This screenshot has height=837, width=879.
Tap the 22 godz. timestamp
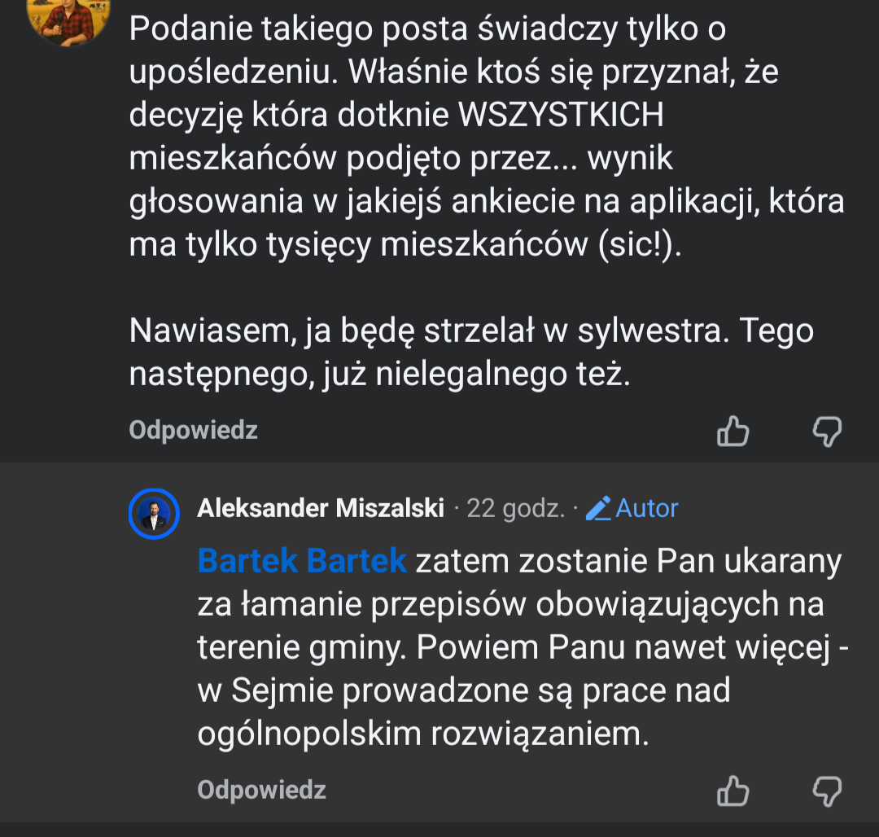pos(515,509)
